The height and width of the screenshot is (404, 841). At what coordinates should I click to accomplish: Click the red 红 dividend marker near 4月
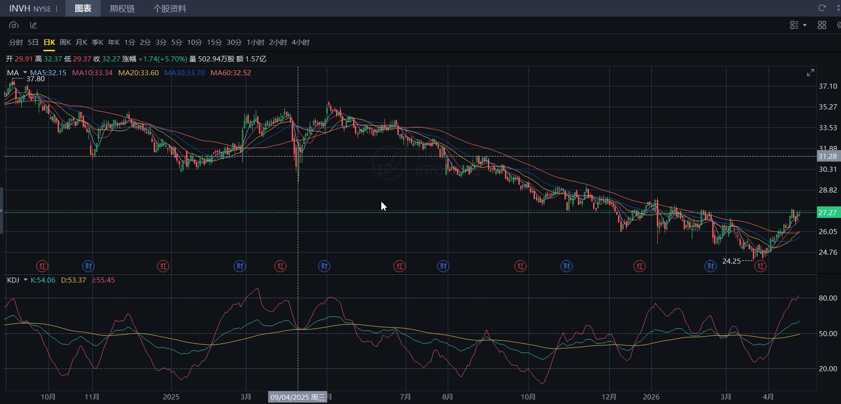click(x=760, y=266)
